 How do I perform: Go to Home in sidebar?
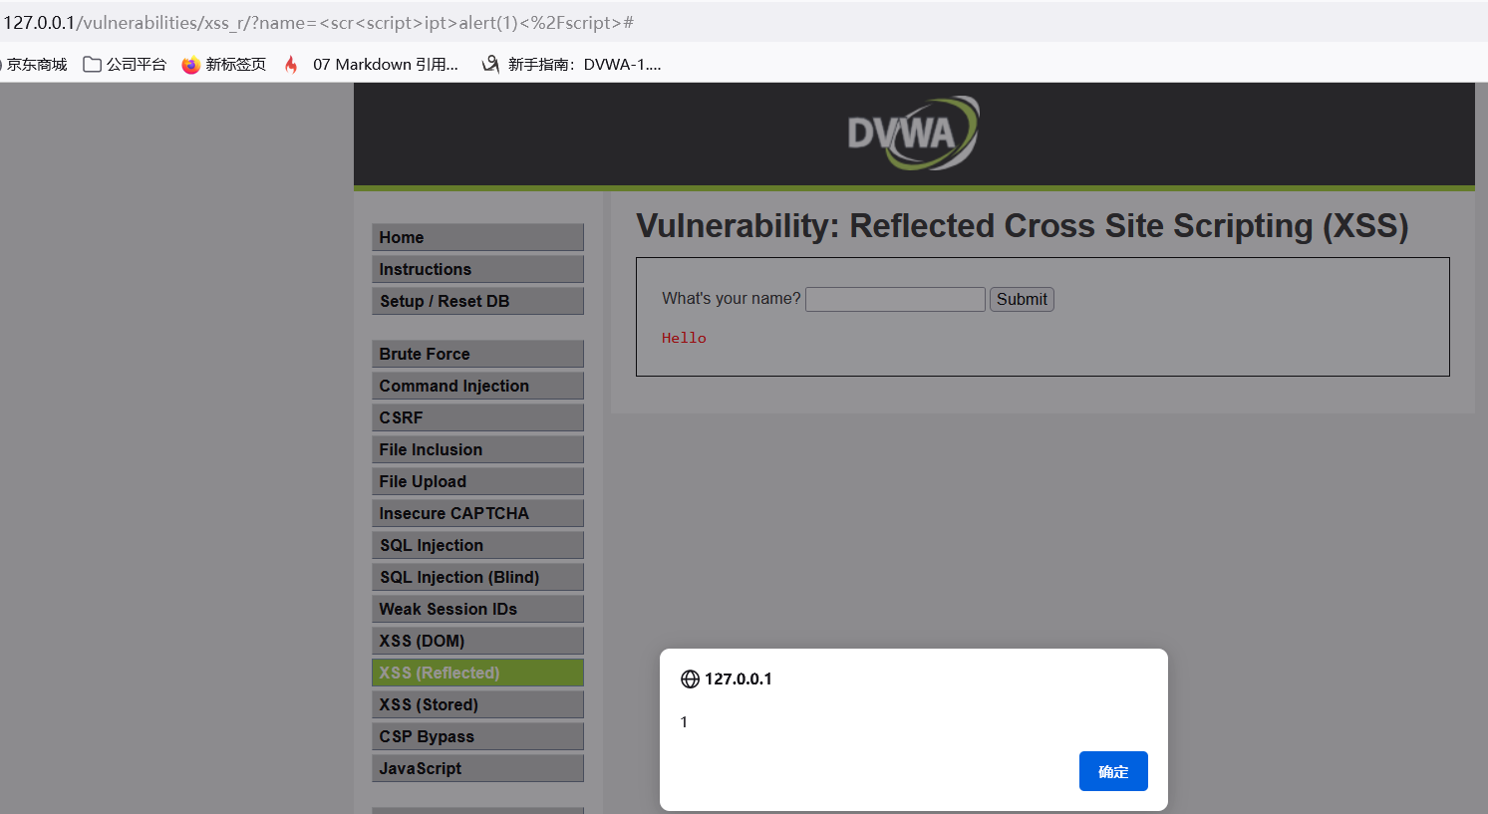(477, 237)
